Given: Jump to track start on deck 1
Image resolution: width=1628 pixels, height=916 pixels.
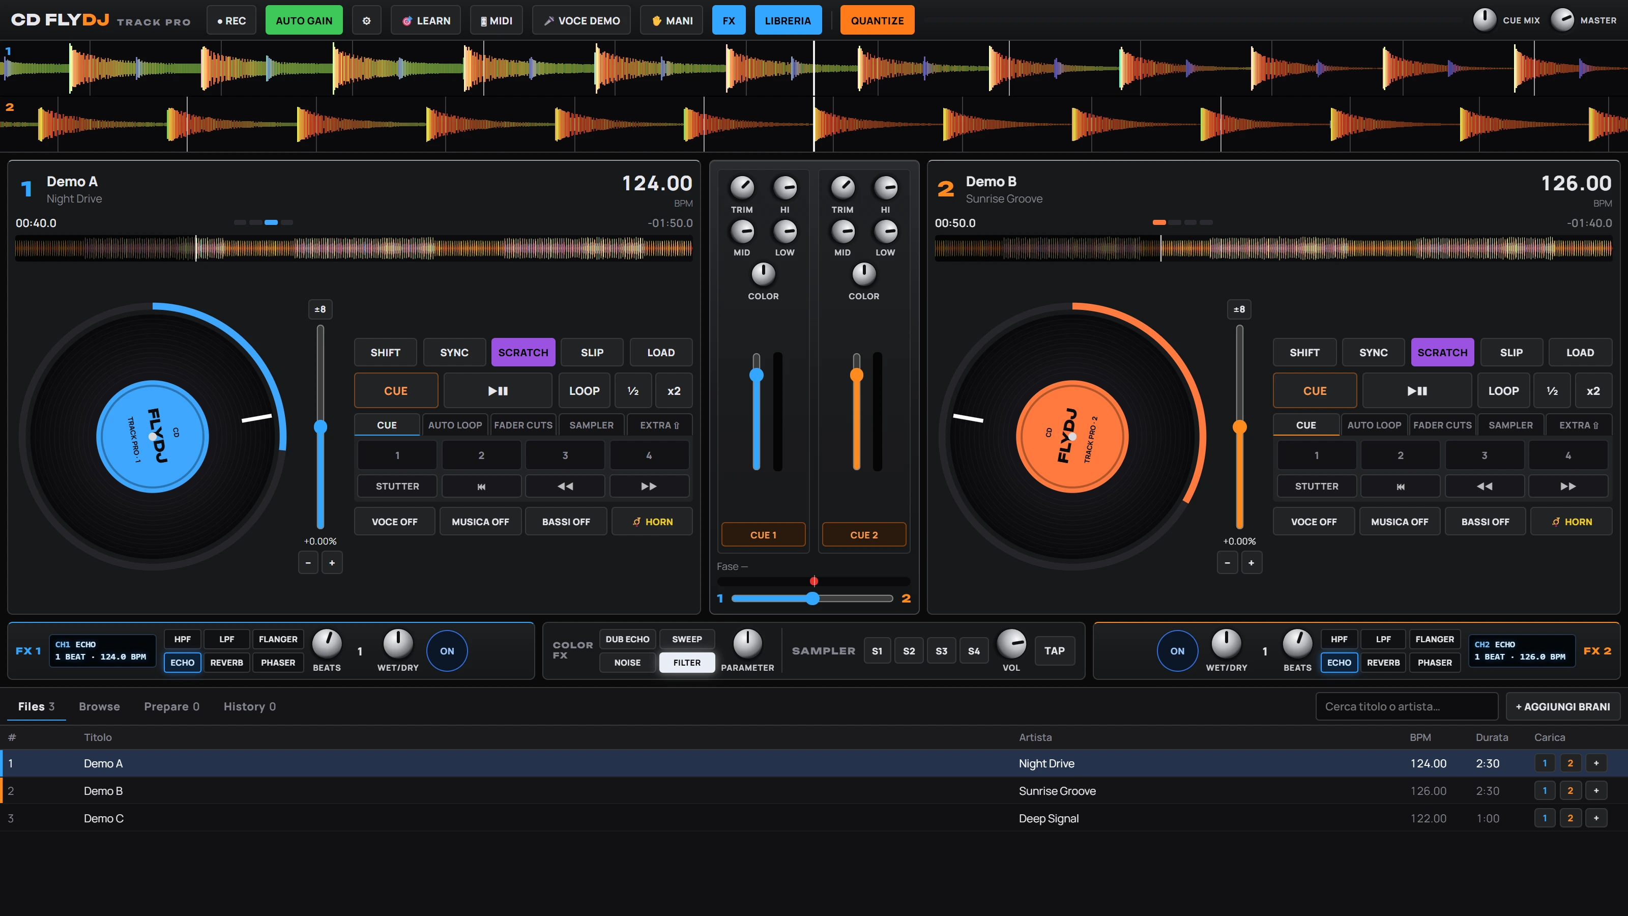Looking at the screenshot, I should click(481, 486).
